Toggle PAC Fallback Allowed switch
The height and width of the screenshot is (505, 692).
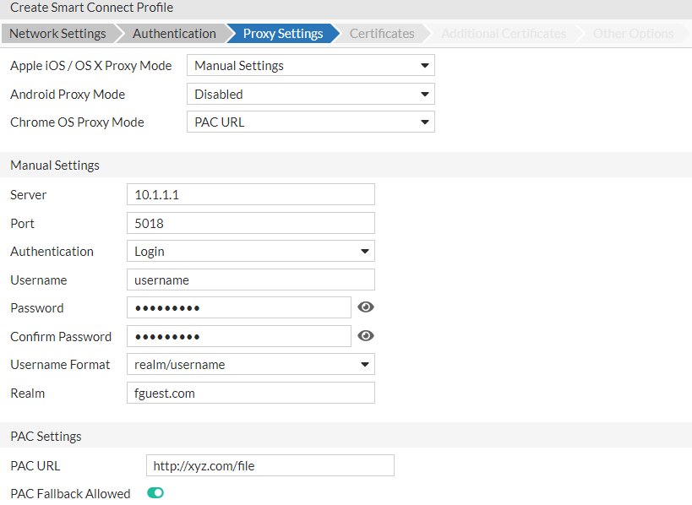[x=155, y=493]
